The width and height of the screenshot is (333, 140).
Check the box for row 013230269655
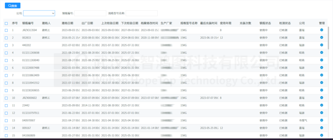click(x=6, y=91)
